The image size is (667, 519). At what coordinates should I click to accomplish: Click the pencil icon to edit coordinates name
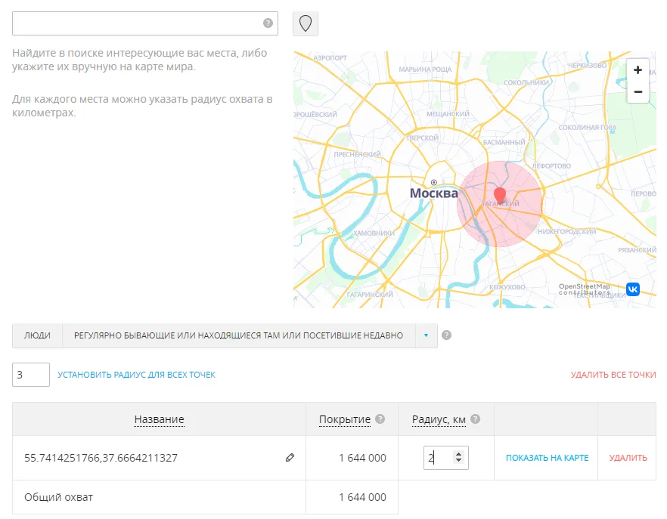tap(290, 458)
